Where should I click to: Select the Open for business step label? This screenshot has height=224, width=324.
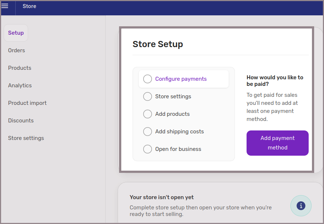178,149
